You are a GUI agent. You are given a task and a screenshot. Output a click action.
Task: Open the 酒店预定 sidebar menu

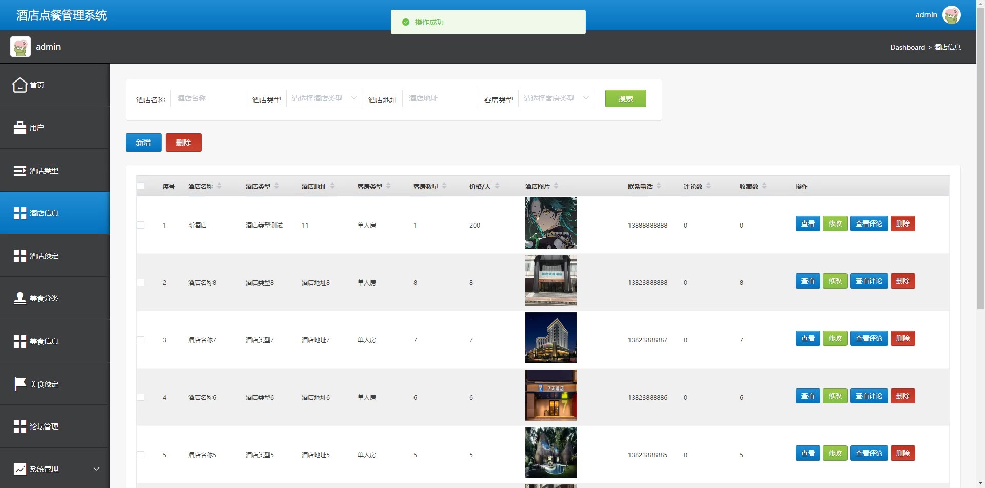pyautogui.click(x=55, y=256)
